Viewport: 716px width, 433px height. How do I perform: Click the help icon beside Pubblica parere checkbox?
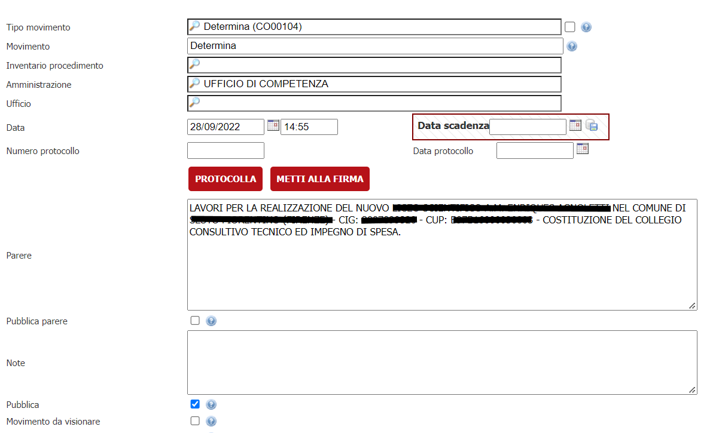[x=211, y=321]
